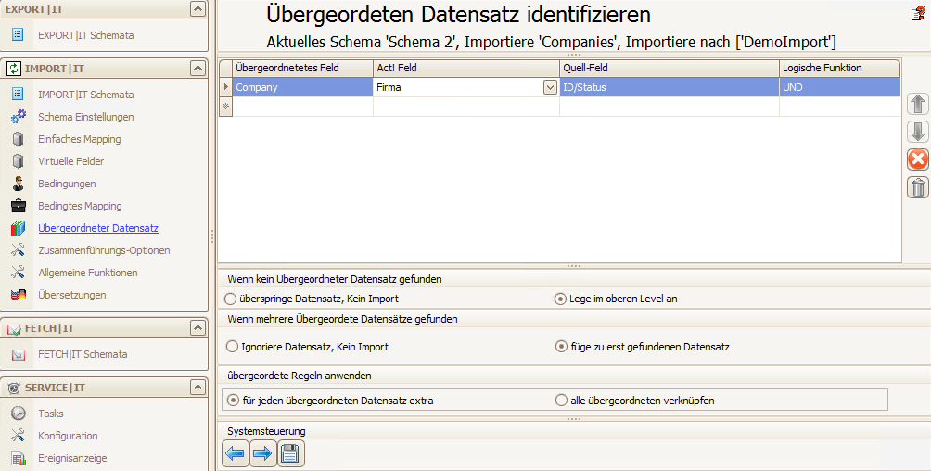931x471 pixels.
Task: Open IMPORT|IT Schemata
Action: pos(86,95)
